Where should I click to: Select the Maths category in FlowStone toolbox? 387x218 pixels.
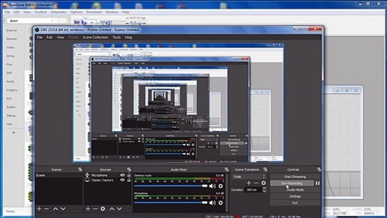click(x=11, y=48)
